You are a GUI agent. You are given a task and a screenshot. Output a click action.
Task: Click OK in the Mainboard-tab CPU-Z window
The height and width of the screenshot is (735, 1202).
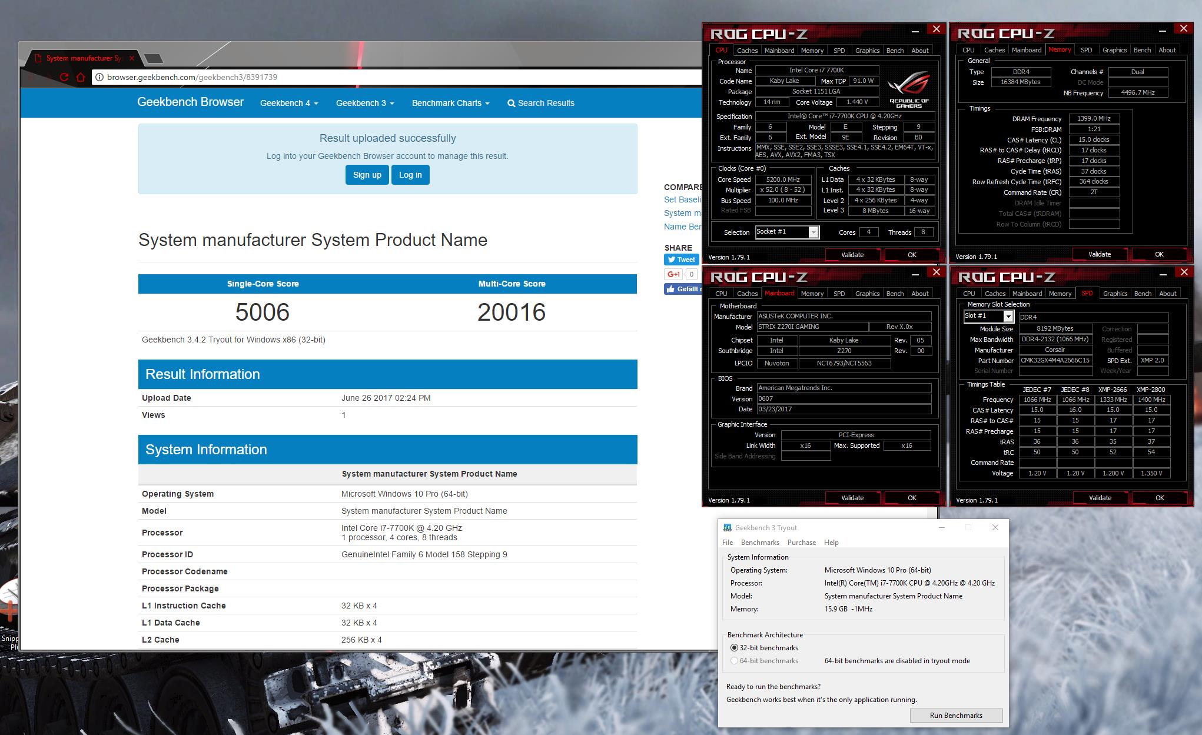[x=912, y=498]
